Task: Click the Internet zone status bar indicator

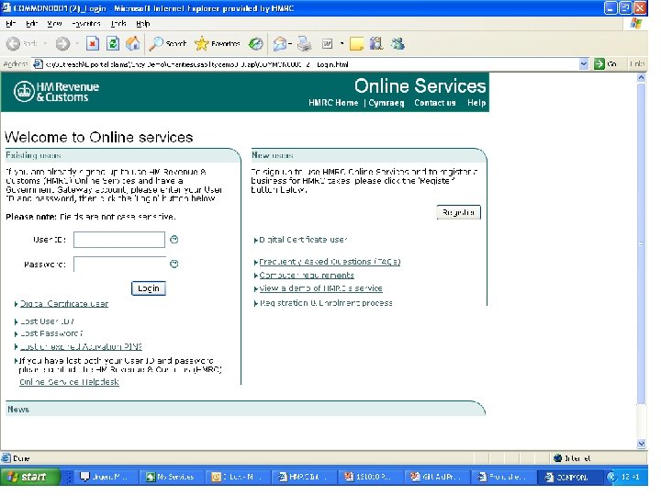Action: tap(572, 458)
